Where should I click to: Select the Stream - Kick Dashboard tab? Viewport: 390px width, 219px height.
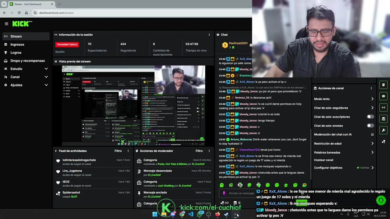click(x=31, y=4)
